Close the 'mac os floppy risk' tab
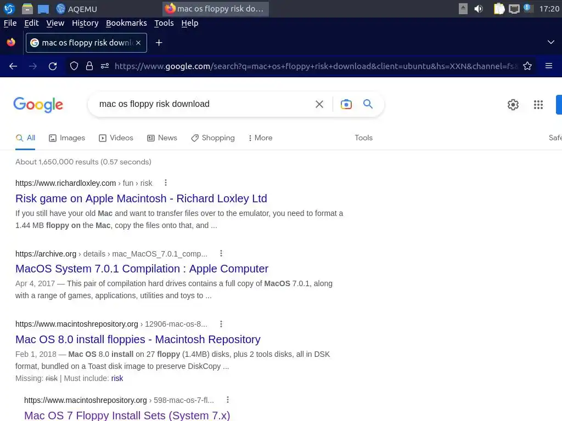 pyautogui.click(x=138, y=43)
